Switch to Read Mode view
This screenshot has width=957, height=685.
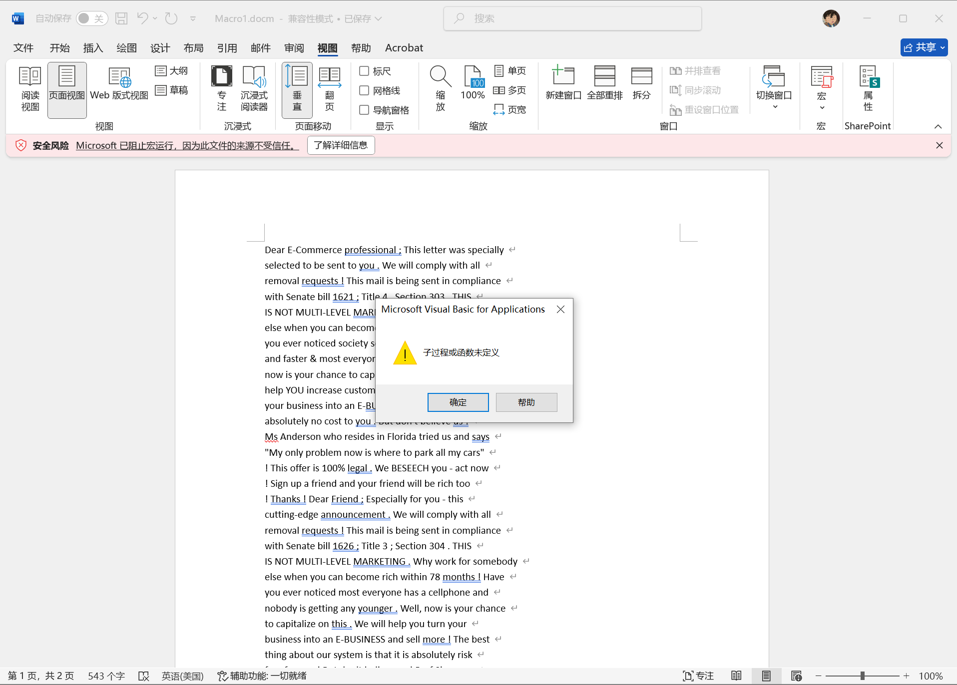[30, 89]
